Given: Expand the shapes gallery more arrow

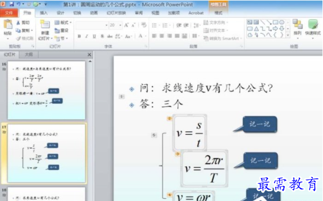Looking at the screenshot, I should pos(288,35).
